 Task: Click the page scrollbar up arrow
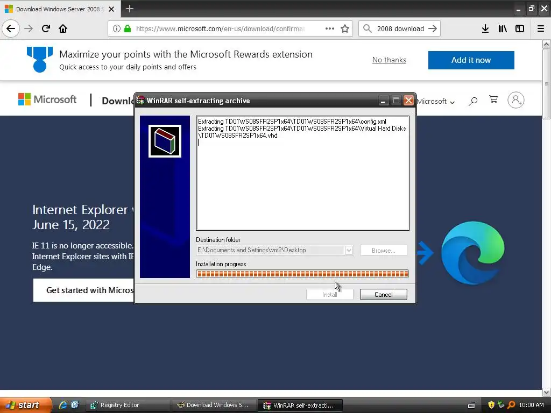[x=547, y=44]
